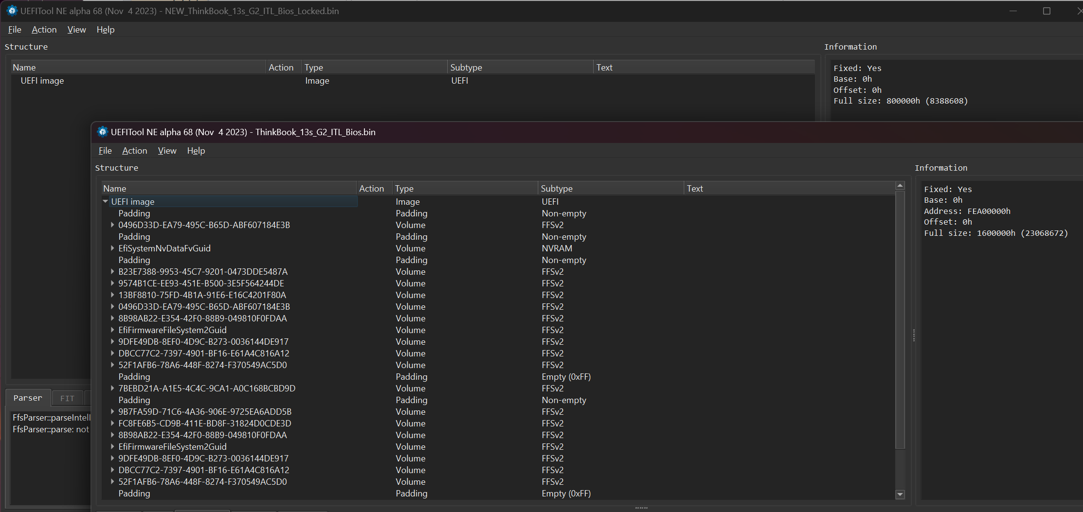The image size is (1083, 512).
Task: Click the 'Address: FEA00000h' information line
Action: pyautogui.click(x=967, y=211)
